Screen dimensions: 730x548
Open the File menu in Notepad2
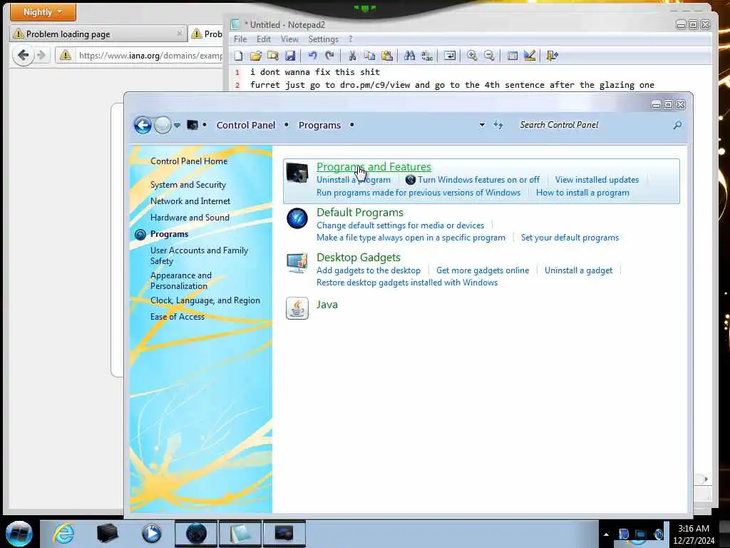click(240, 39)
